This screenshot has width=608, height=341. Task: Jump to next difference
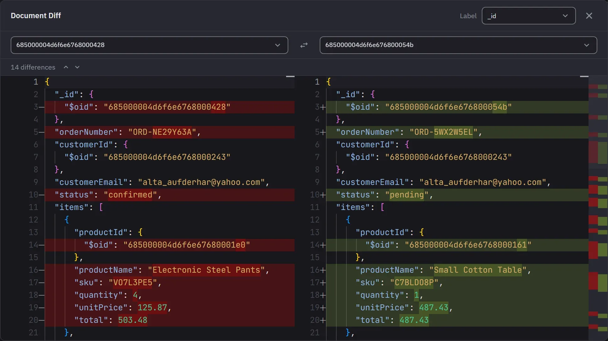click(x=77, y=67)
